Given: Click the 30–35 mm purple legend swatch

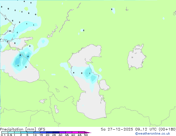Looking at the screenshot, I should pos(62,132).
